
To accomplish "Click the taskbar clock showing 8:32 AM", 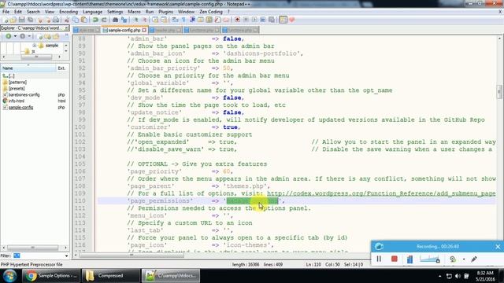I will [485, 276].
